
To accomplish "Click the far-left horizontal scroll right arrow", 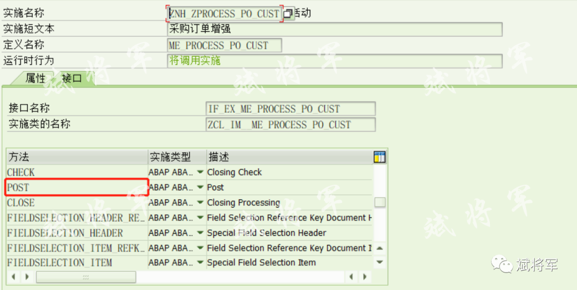I will pyautogui.click(x=26, y=277).
